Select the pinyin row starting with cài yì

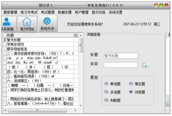(x=40, y=58)
